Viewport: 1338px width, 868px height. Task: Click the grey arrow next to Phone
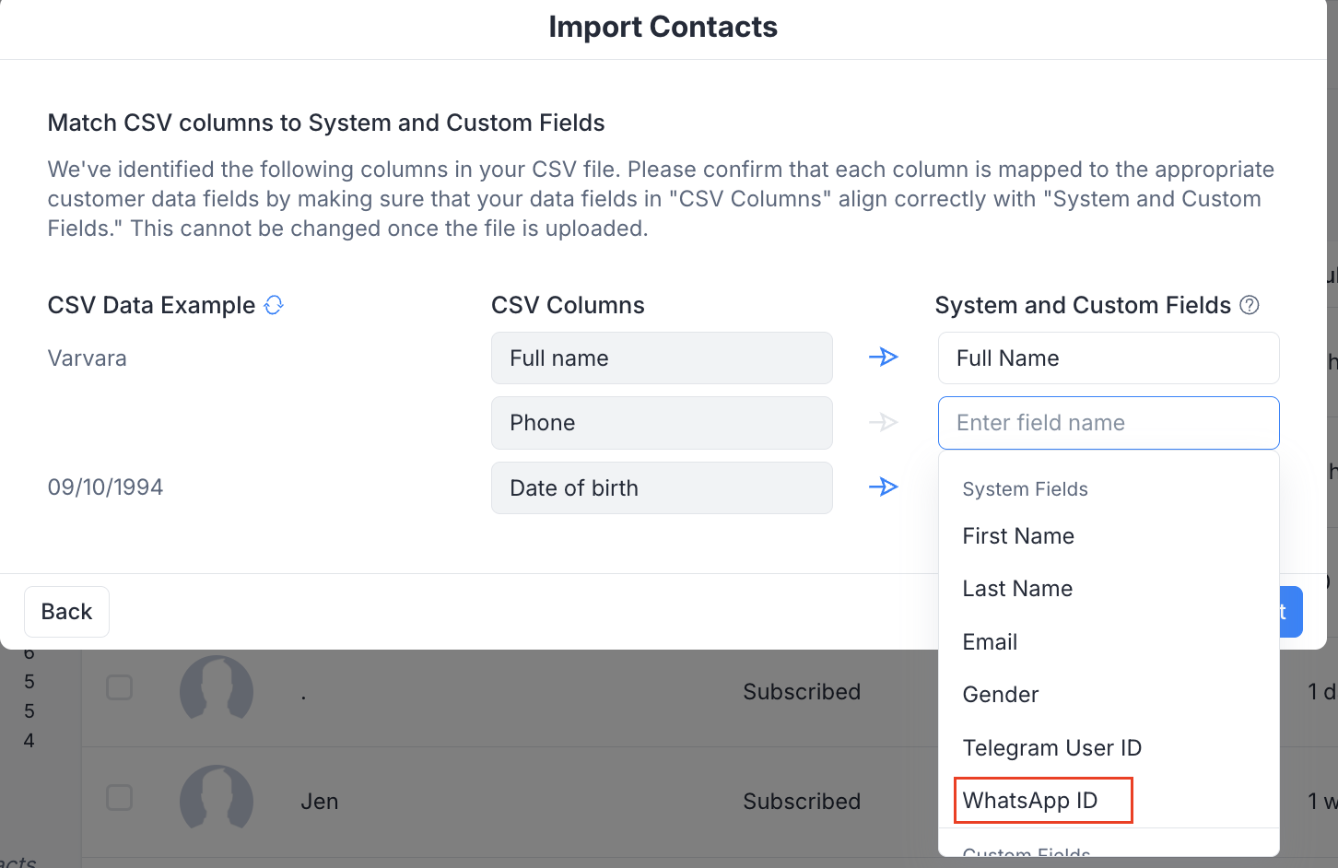(883, 422)
